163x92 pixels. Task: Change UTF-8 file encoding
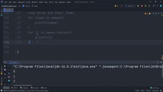click(x=148, y=90)
